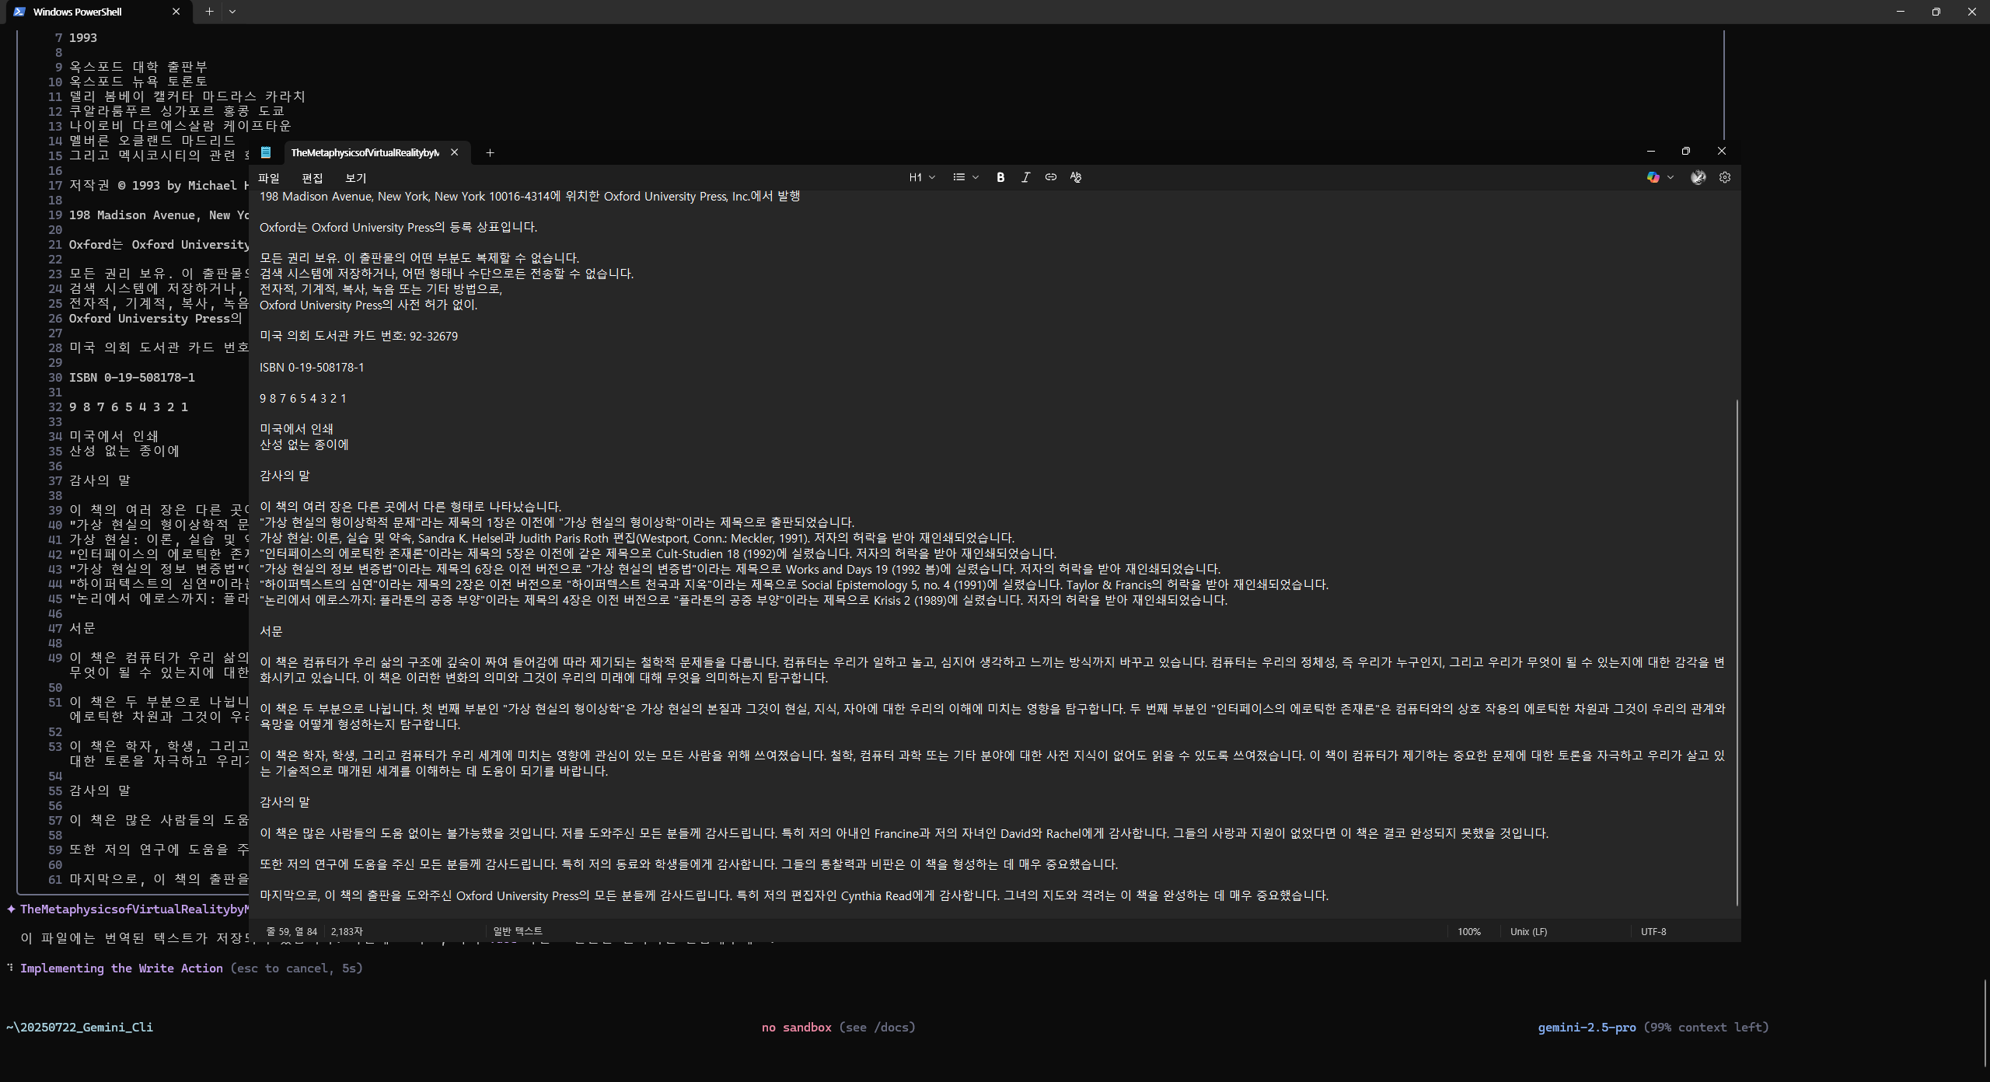The height and width of the screenshot is (1082, 1990).
Task: Click the Notepad app icon beside the tab
Action: 266,152
